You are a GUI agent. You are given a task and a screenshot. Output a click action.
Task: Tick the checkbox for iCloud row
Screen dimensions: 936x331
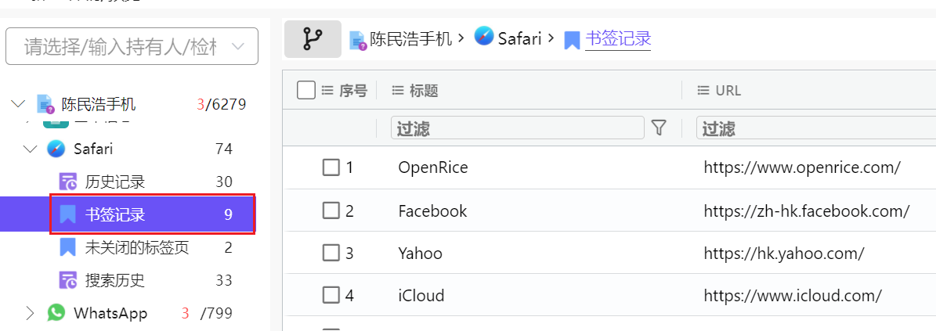pyautogui.click(x=331, y=295)
